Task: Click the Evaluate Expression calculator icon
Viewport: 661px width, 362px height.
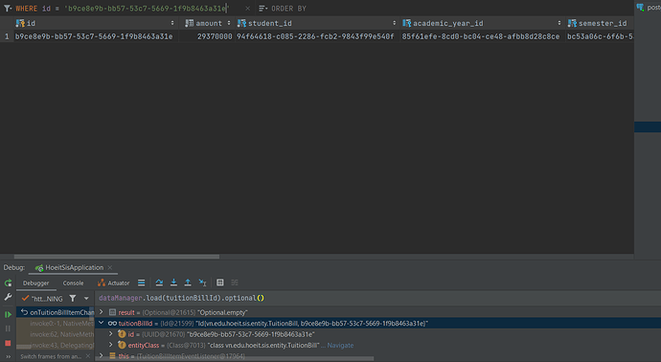Action: pyautogui.click(x=220, y=283)
